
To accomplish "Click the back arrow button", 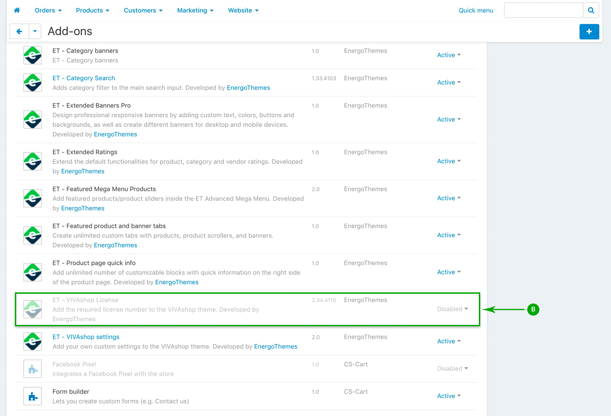I will tap(19, 32).
